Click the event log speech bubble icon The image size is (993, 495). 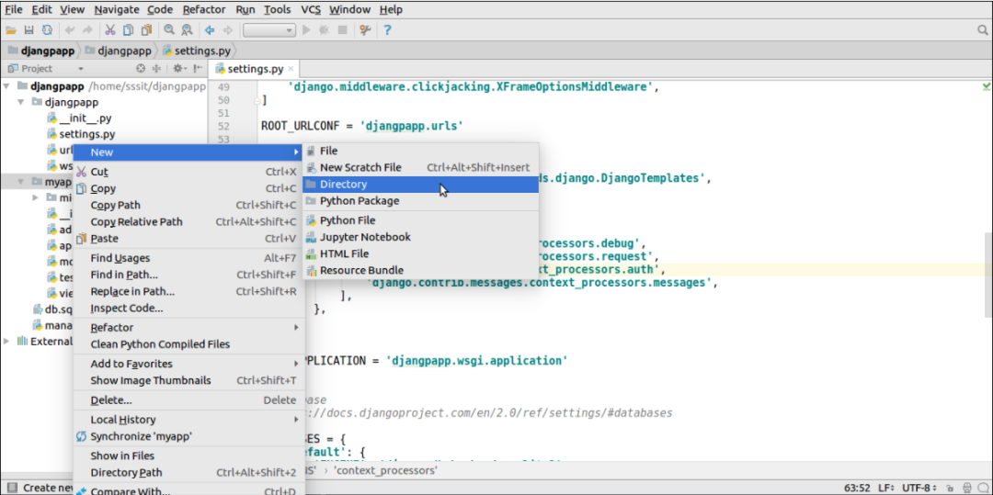tap(984, 488)
